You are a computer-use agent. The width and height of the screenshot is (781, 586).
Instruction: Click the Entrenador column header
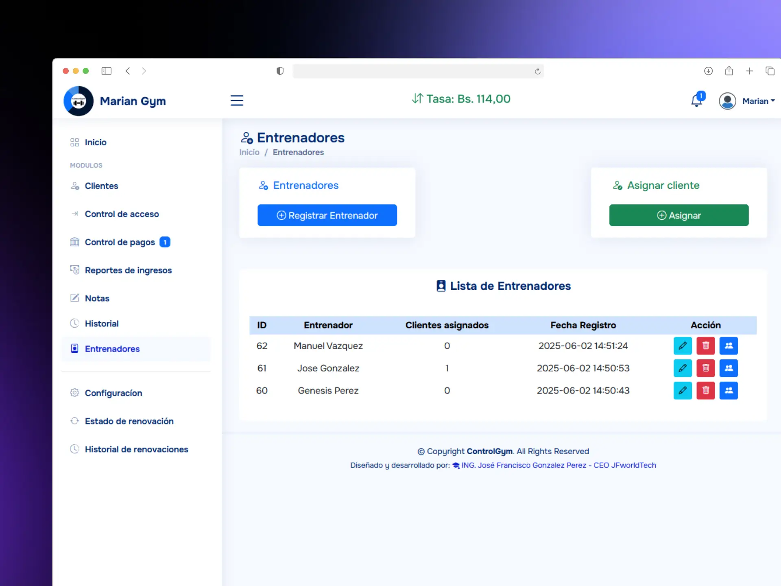pos(328,325)
